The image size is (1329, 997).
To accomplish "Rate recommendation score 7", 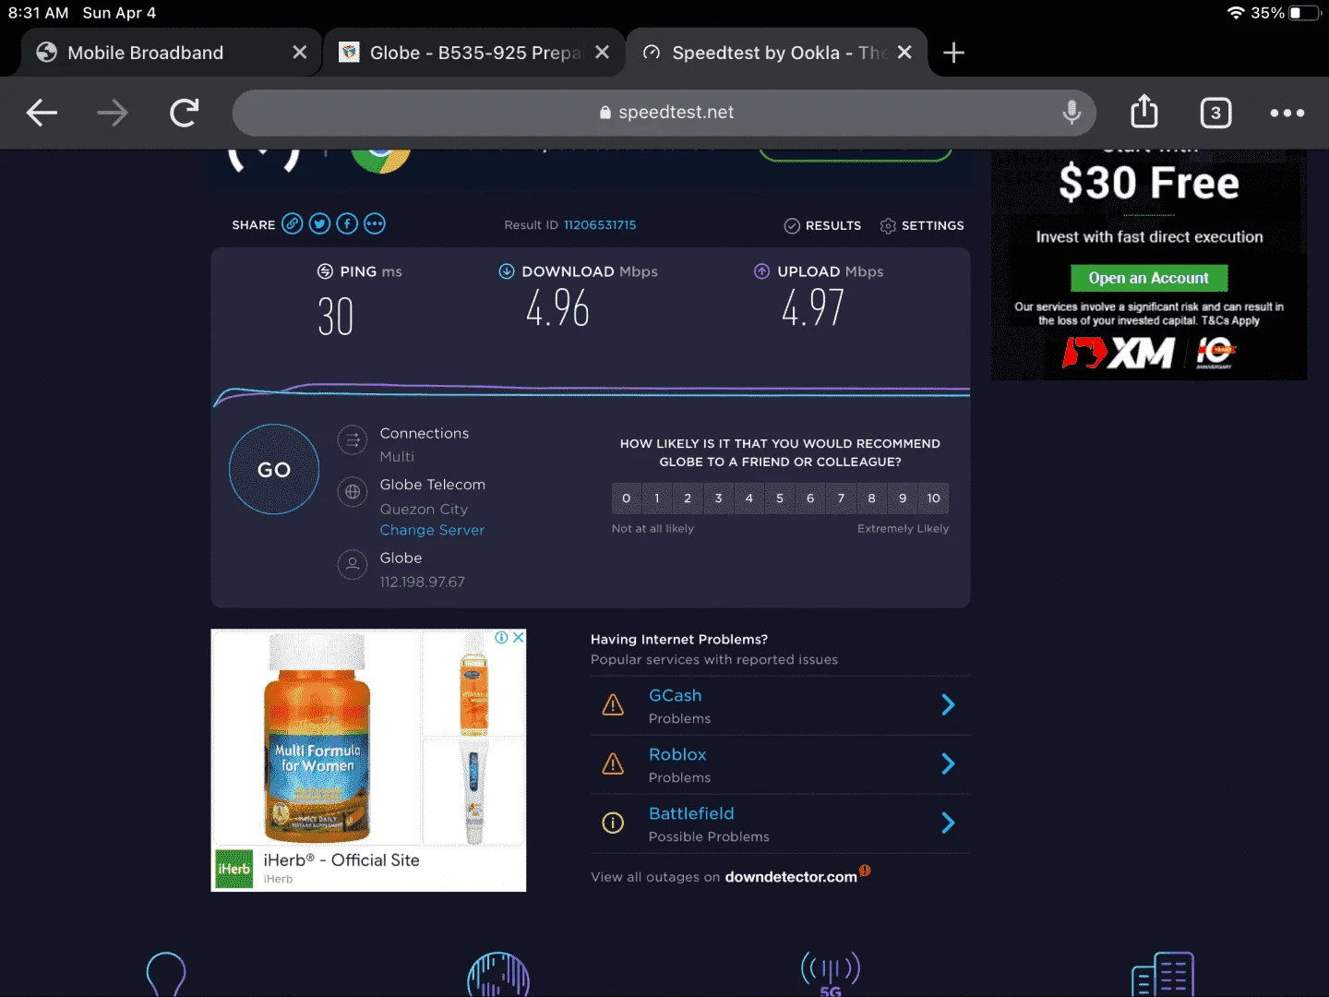I will click(841, 498).
